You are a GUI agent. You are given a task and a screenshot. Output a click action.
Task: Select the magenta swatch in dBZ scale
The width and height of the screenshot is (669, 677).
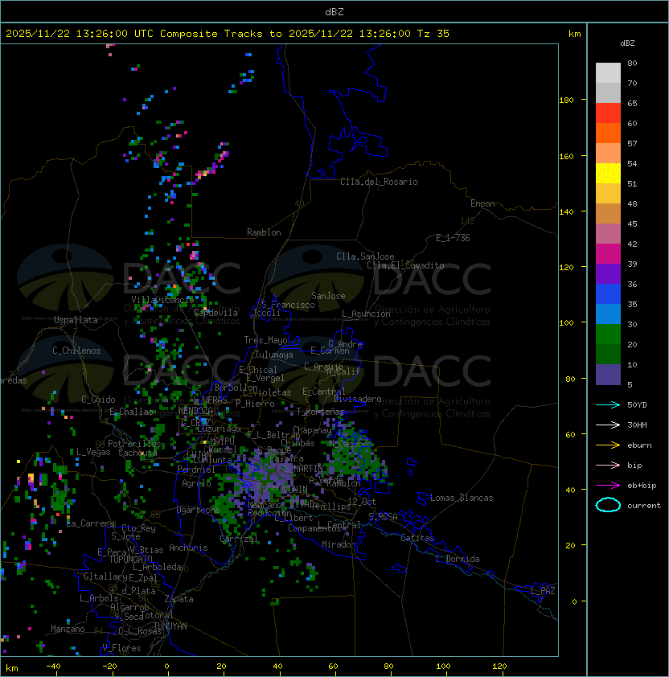608,253
